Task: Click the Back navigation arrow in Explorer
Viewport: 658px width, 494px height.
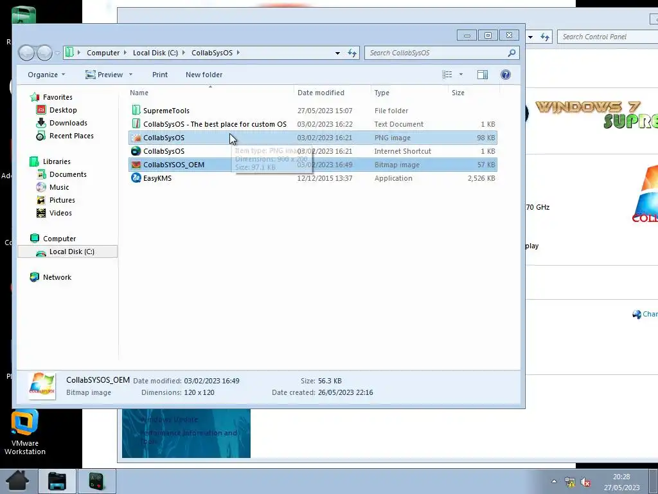Action: 26,53
